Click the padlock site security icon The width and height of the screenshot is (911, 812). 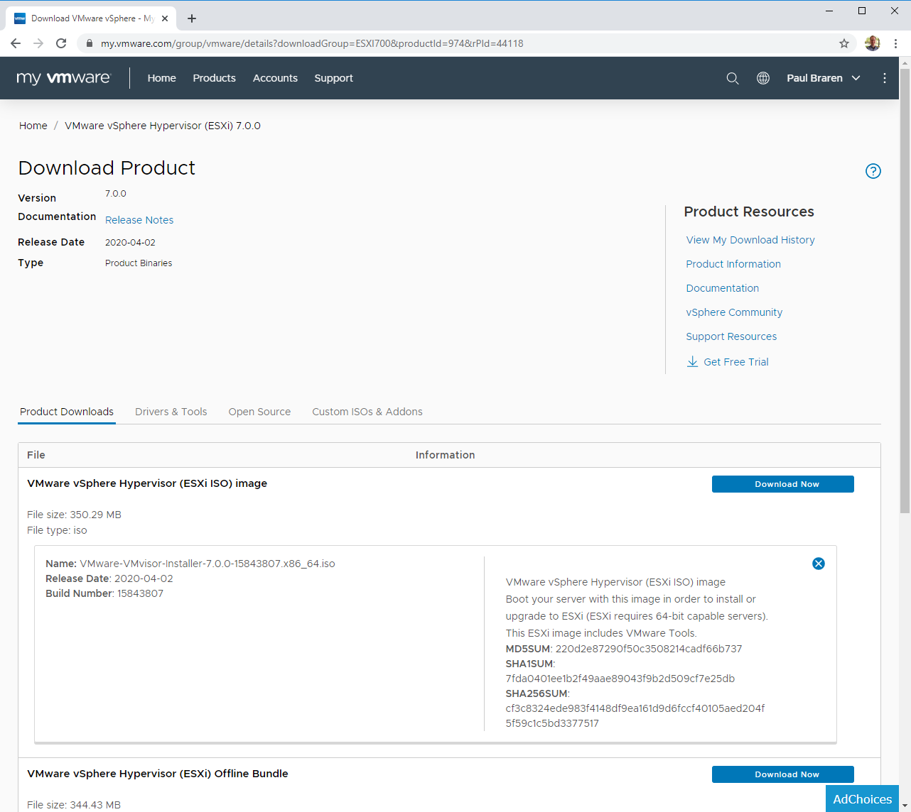point(89,43)
